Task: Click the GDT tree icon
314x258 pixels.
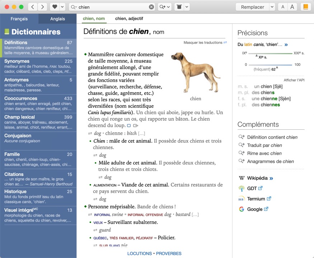Action: click(242, 188)
